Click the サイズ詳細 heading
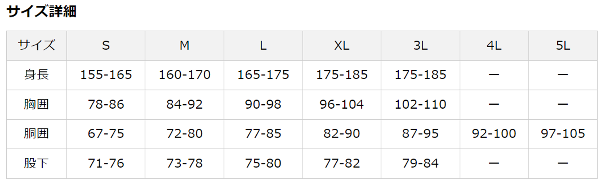 41,11
